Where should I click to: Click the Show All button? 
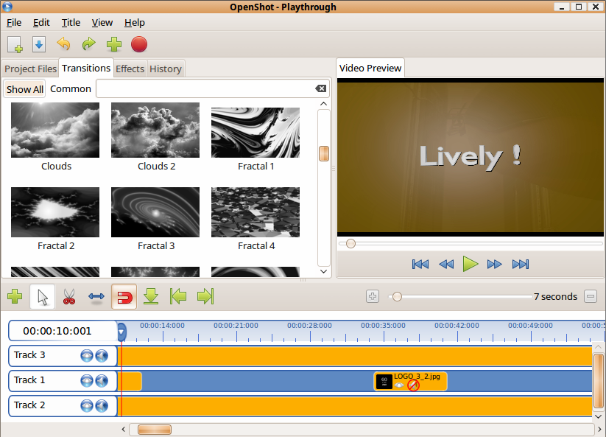[x=25, y=89]
